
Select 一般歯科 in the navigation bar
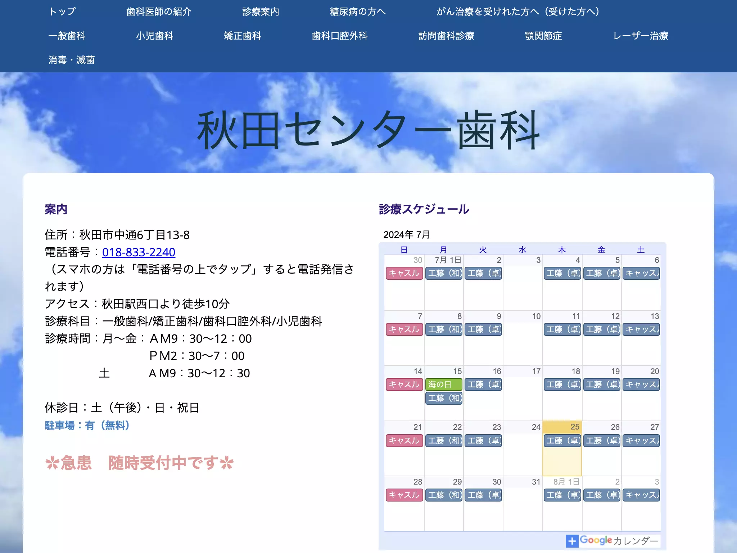(67, 36)
